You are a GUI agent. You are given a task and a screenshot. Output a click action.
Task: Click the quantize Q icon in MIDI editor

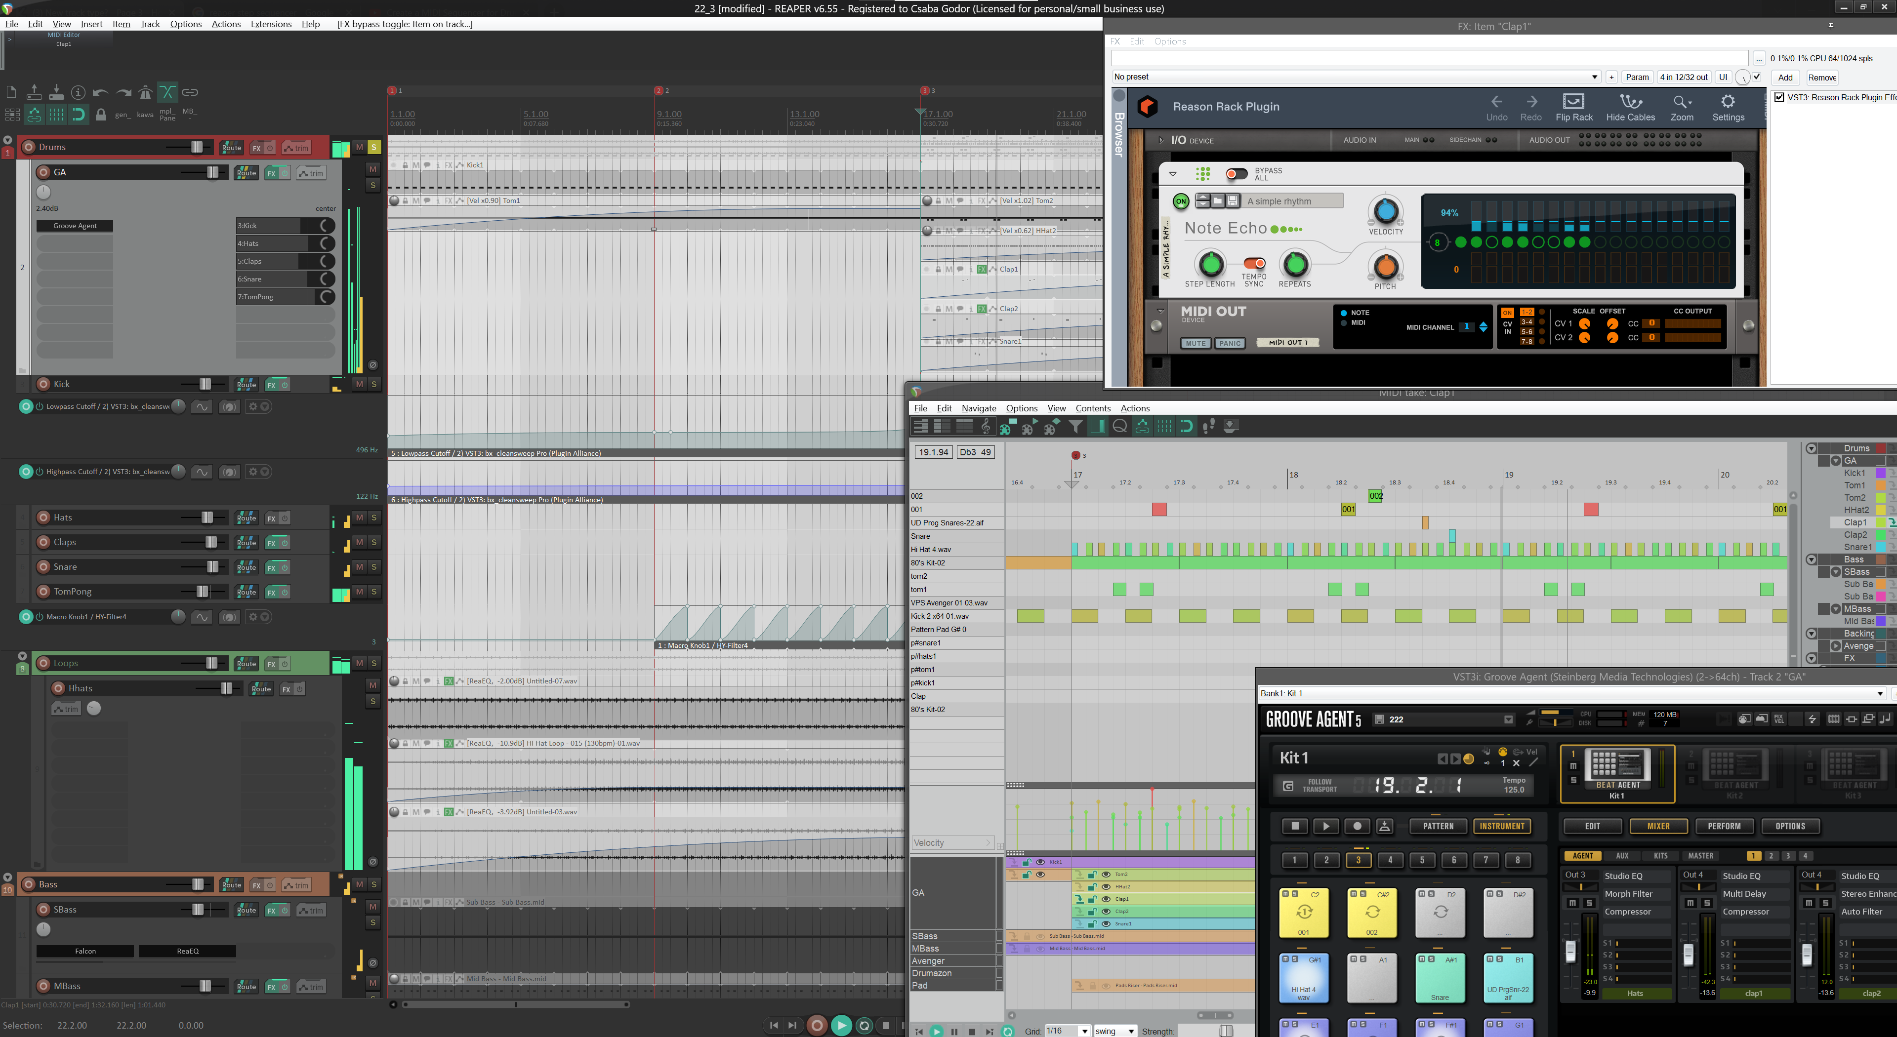[x=1120, y=426]
